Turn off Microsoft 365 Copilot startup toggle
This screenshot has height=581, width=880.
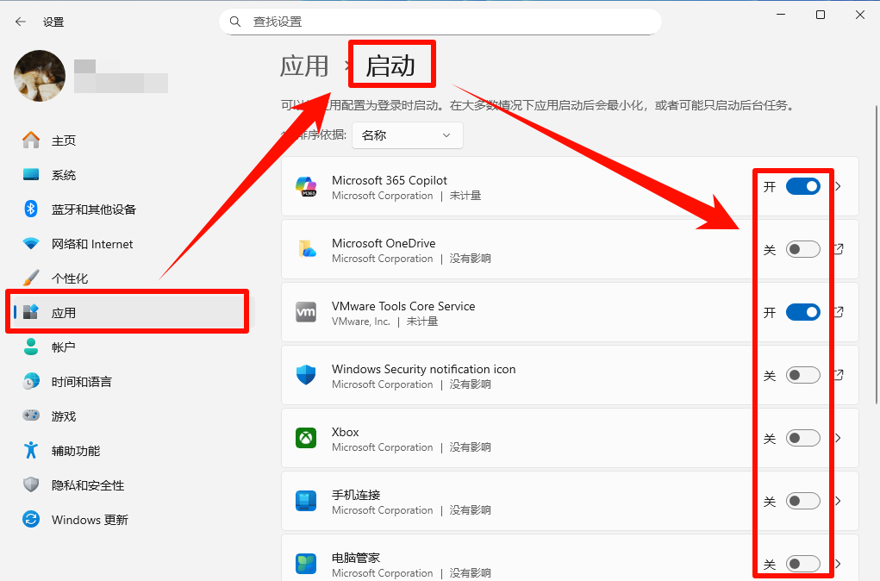click(x=802, y=186)
